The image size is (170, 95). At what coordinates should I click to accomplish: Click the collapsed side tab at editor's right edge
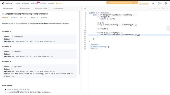(x=168, y=28)
